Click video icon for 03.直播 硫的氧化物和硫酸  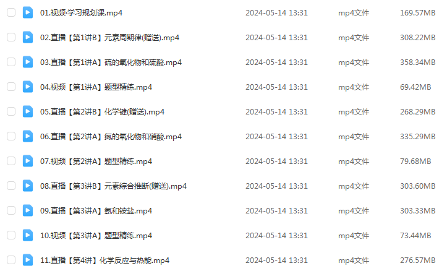pyautogui.click(x=28, y=62)
